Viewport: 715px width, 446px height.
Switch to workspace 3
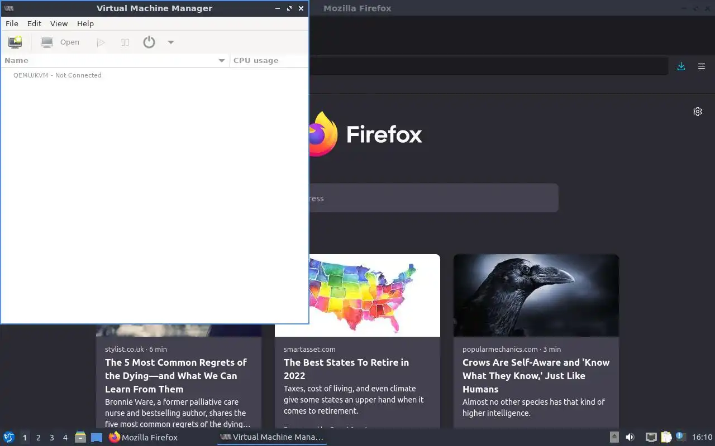[51, 438]
